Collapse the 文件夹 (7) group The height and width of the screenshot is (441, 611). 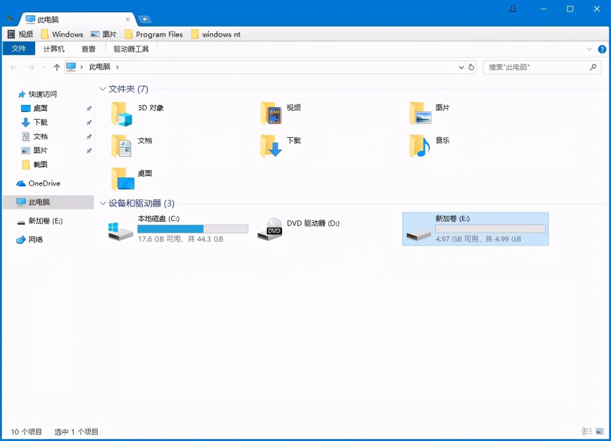tap(102, 89)
